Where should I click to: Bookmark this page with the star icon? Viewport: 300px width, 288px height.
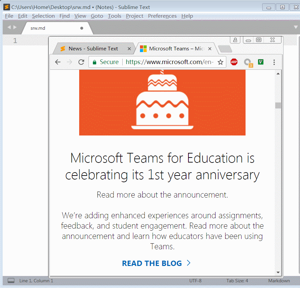tap(220, 62)
